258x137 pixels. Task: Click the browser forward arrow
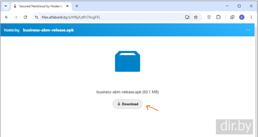pyautogui.click(x=16, y=17)
